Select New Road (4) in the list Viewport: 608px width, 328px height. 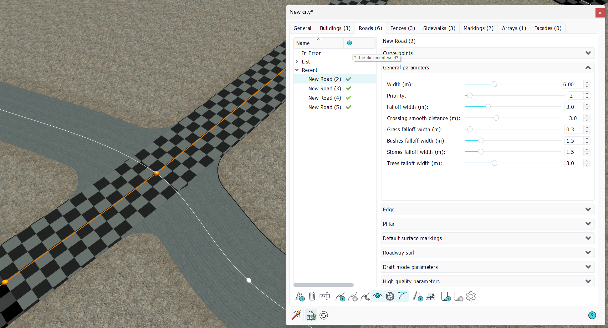[x=324, y=98]
